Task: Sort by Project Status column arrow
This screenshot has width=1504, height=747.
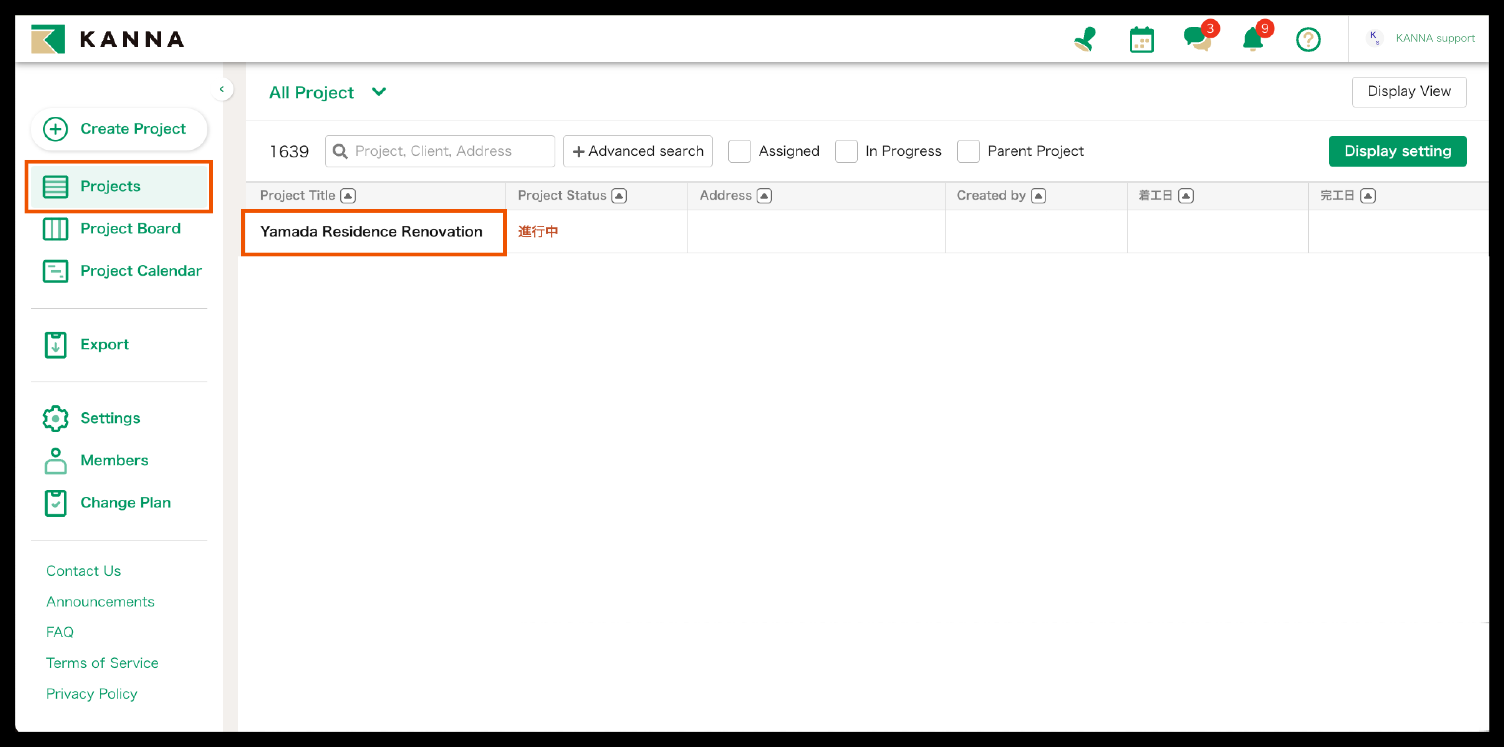Action: 619,196
